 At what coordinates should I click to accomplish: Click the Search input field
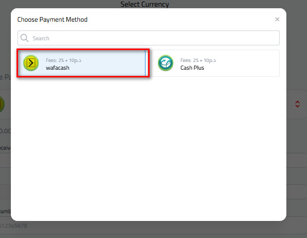pos(149,38)
